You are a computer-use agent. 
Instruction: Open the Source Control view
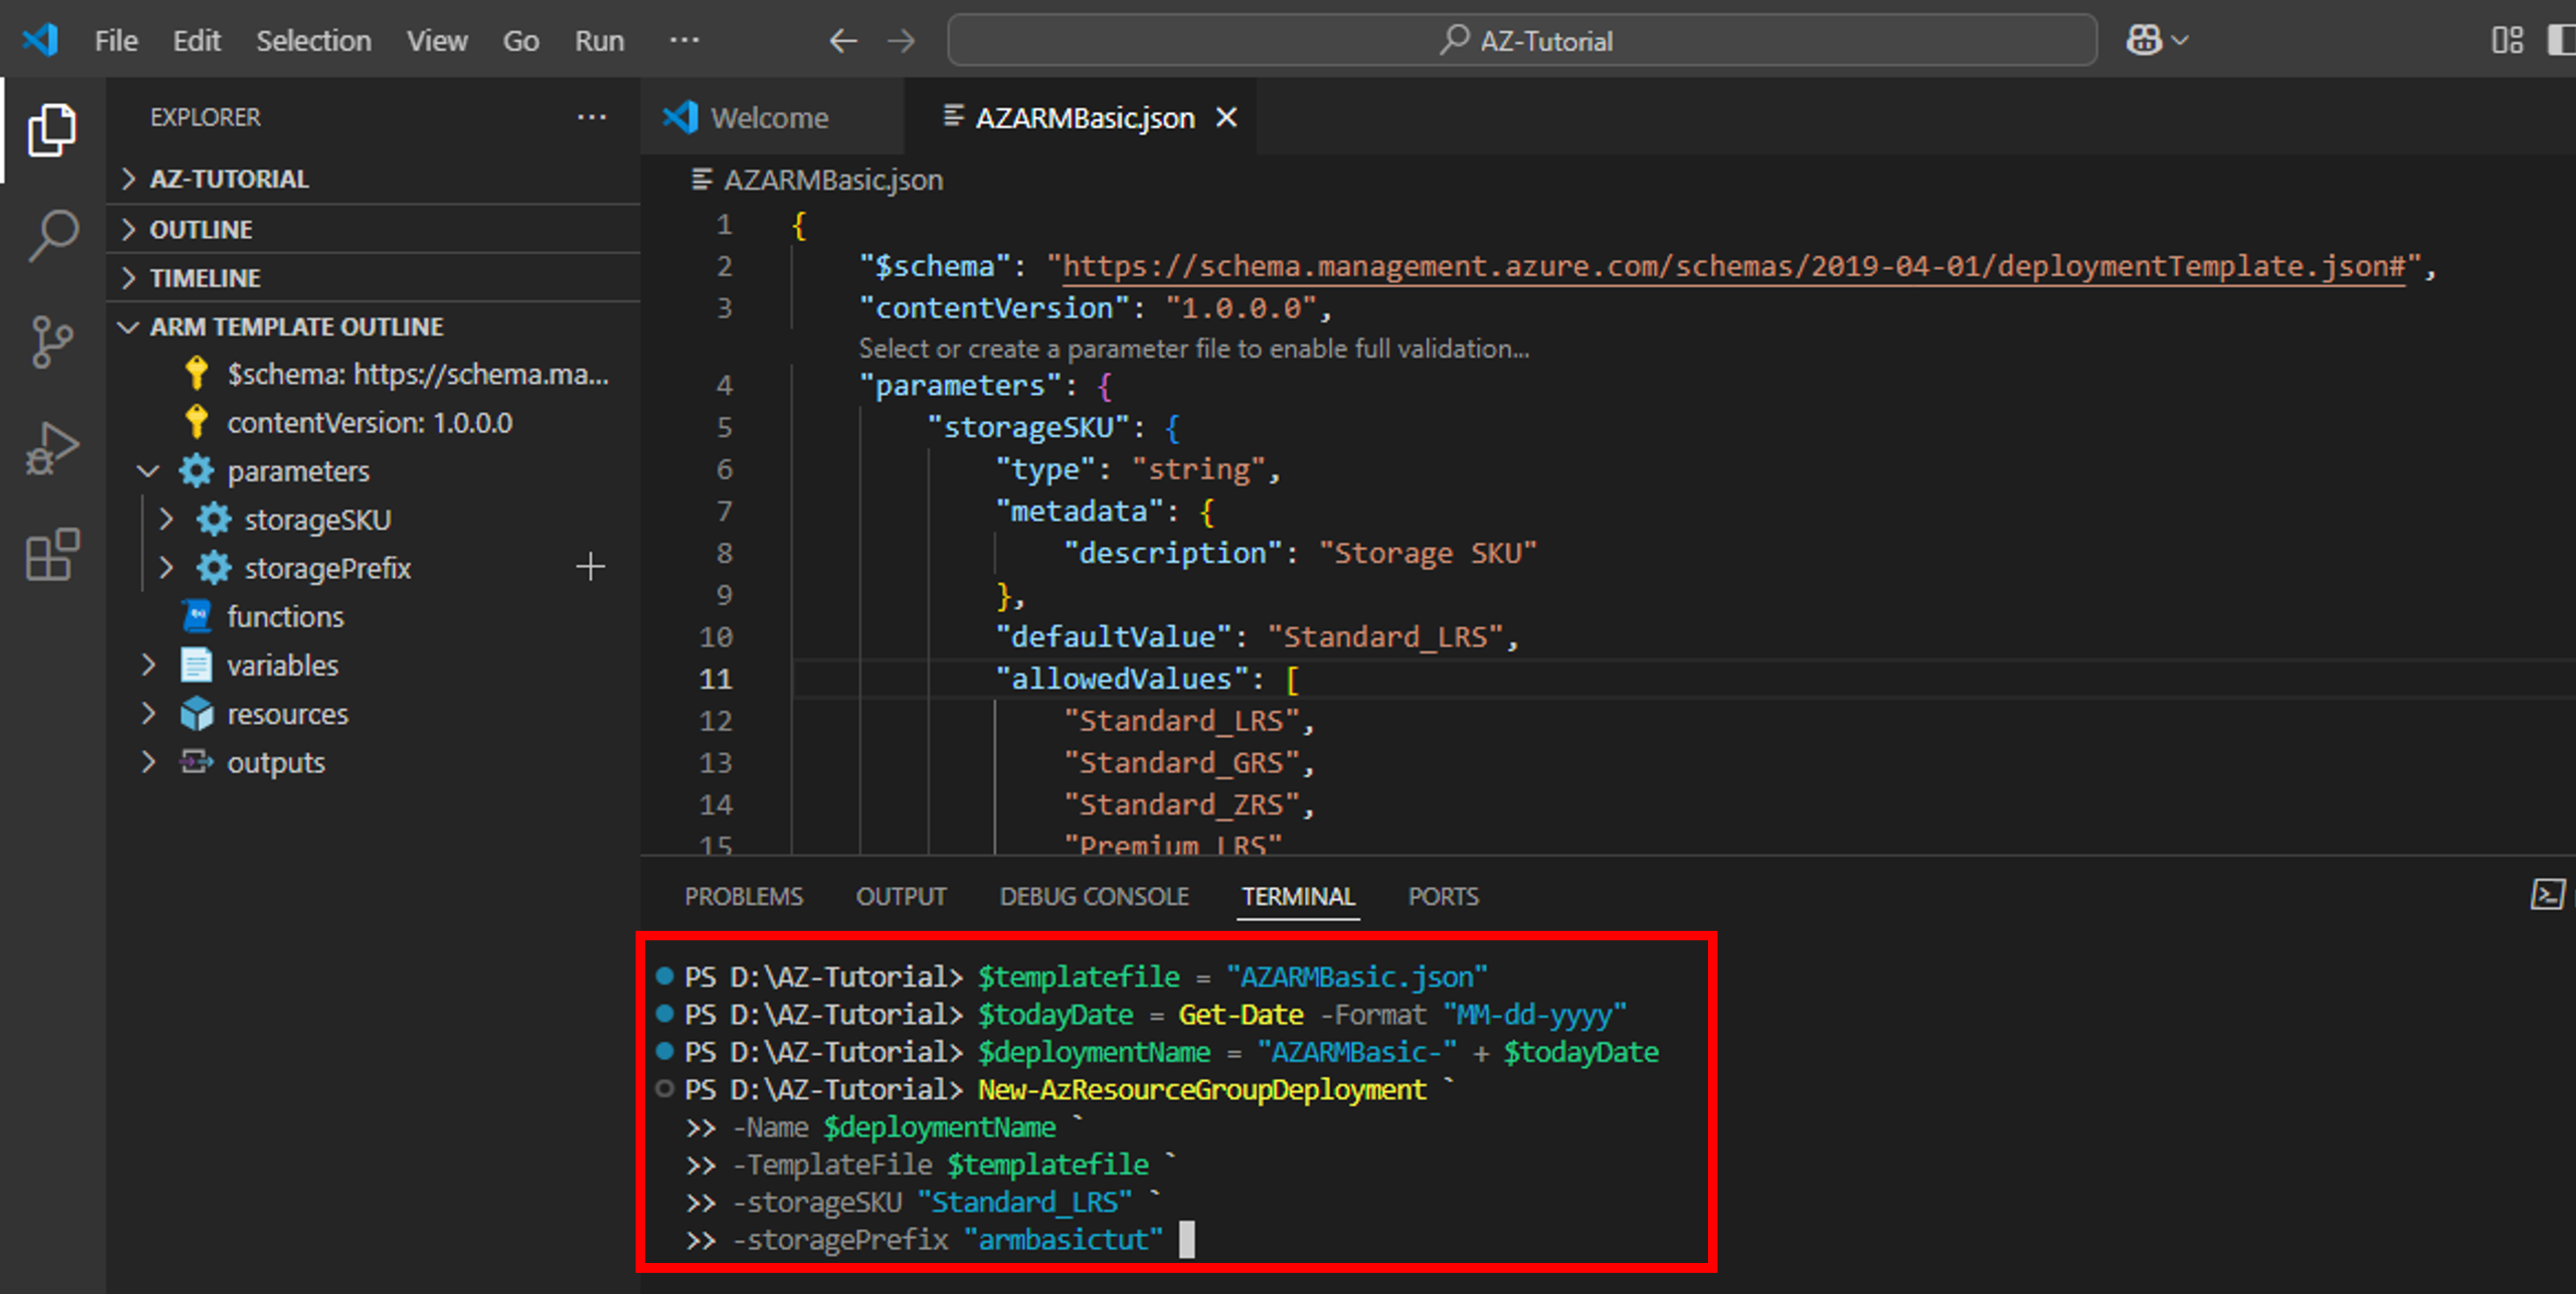pyautogui.click(x=52, y=342)
